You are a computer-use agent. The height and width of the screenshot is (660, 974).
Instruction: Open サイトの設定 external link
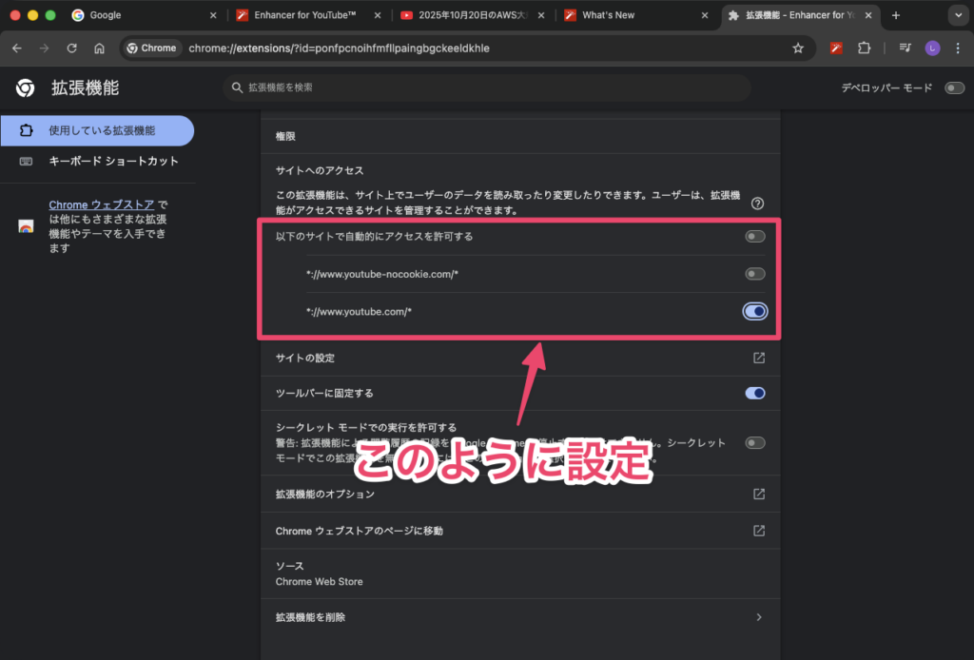click(x=758, y=359)
